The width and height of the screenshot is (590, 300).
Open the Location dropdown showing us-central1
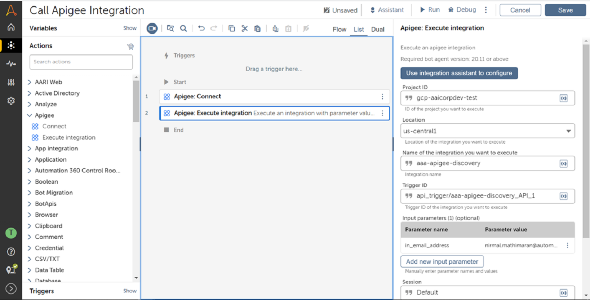pyautogui.click(x=487, y=131)
